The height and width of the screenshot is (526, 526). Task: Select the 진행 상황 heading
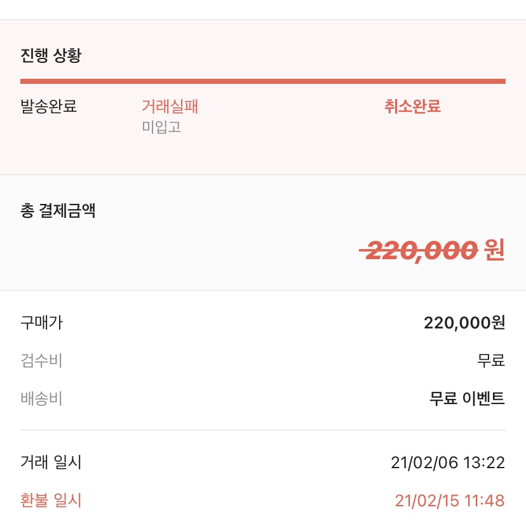click(x=51, y=55)
